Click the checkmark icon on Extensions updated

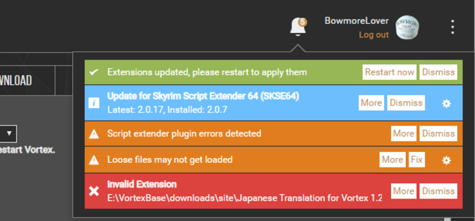coord(94,72)
